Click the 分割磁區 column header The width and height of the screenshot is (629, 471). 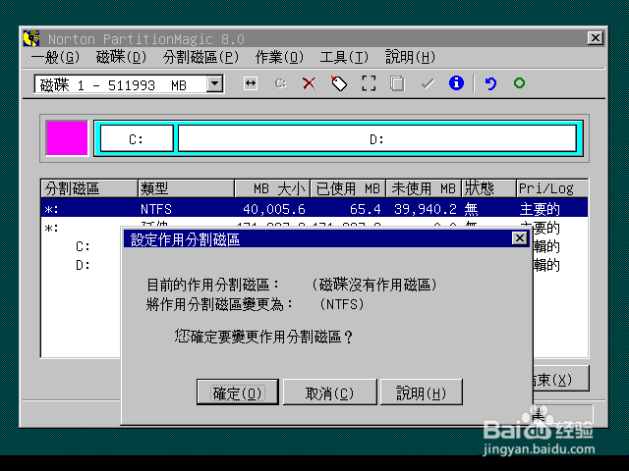pyautogui.click(x=89, y=188)
